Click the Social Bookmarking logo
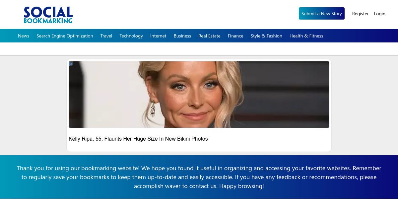The image size is (398, 199). coord(48,15)
